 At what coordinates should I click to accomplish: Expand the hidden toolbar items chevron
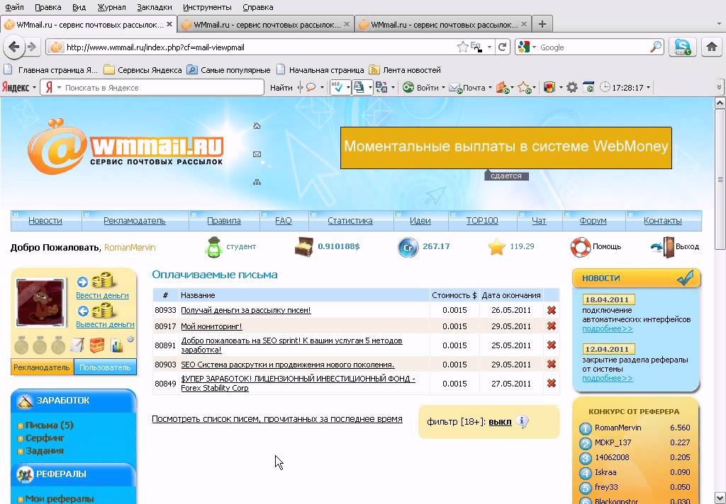719,87
